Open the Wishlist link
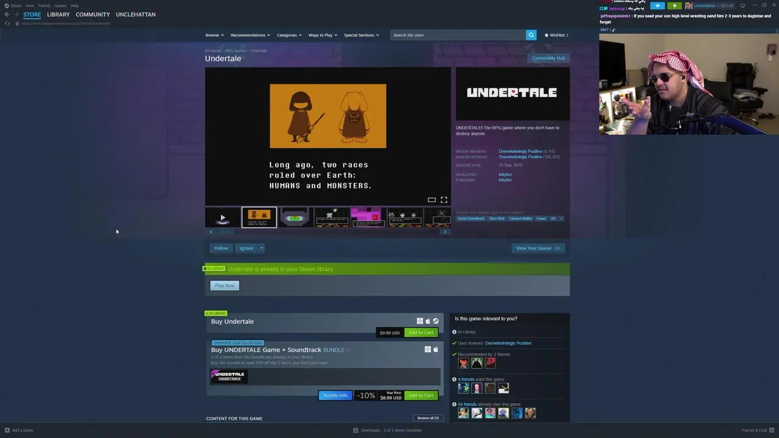Image resolution: width=779 pixels, height=438 pixels. point(556,35)
